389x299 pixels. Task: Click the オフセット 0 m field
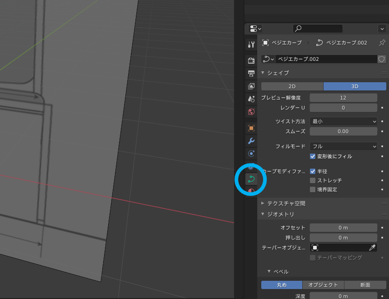[x=344, y=228]
